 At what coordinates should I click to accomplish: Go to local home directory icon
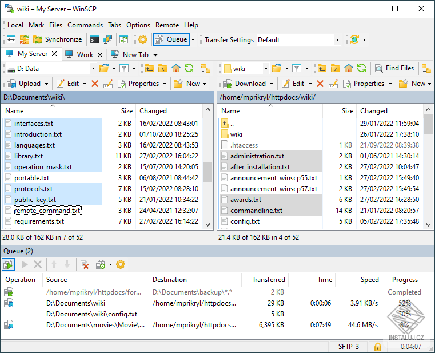176,68
